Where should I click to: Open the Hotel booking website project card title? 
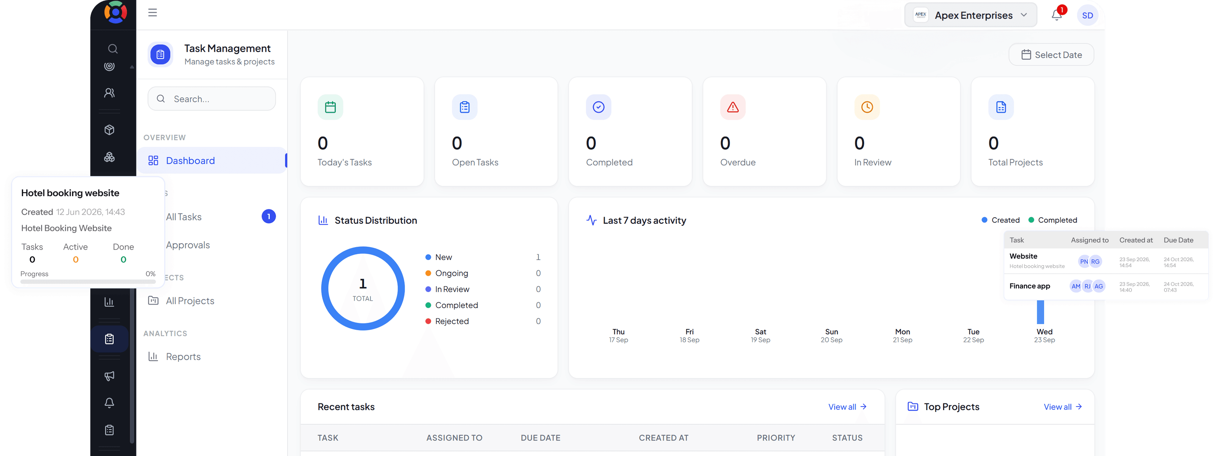(70, 193)
